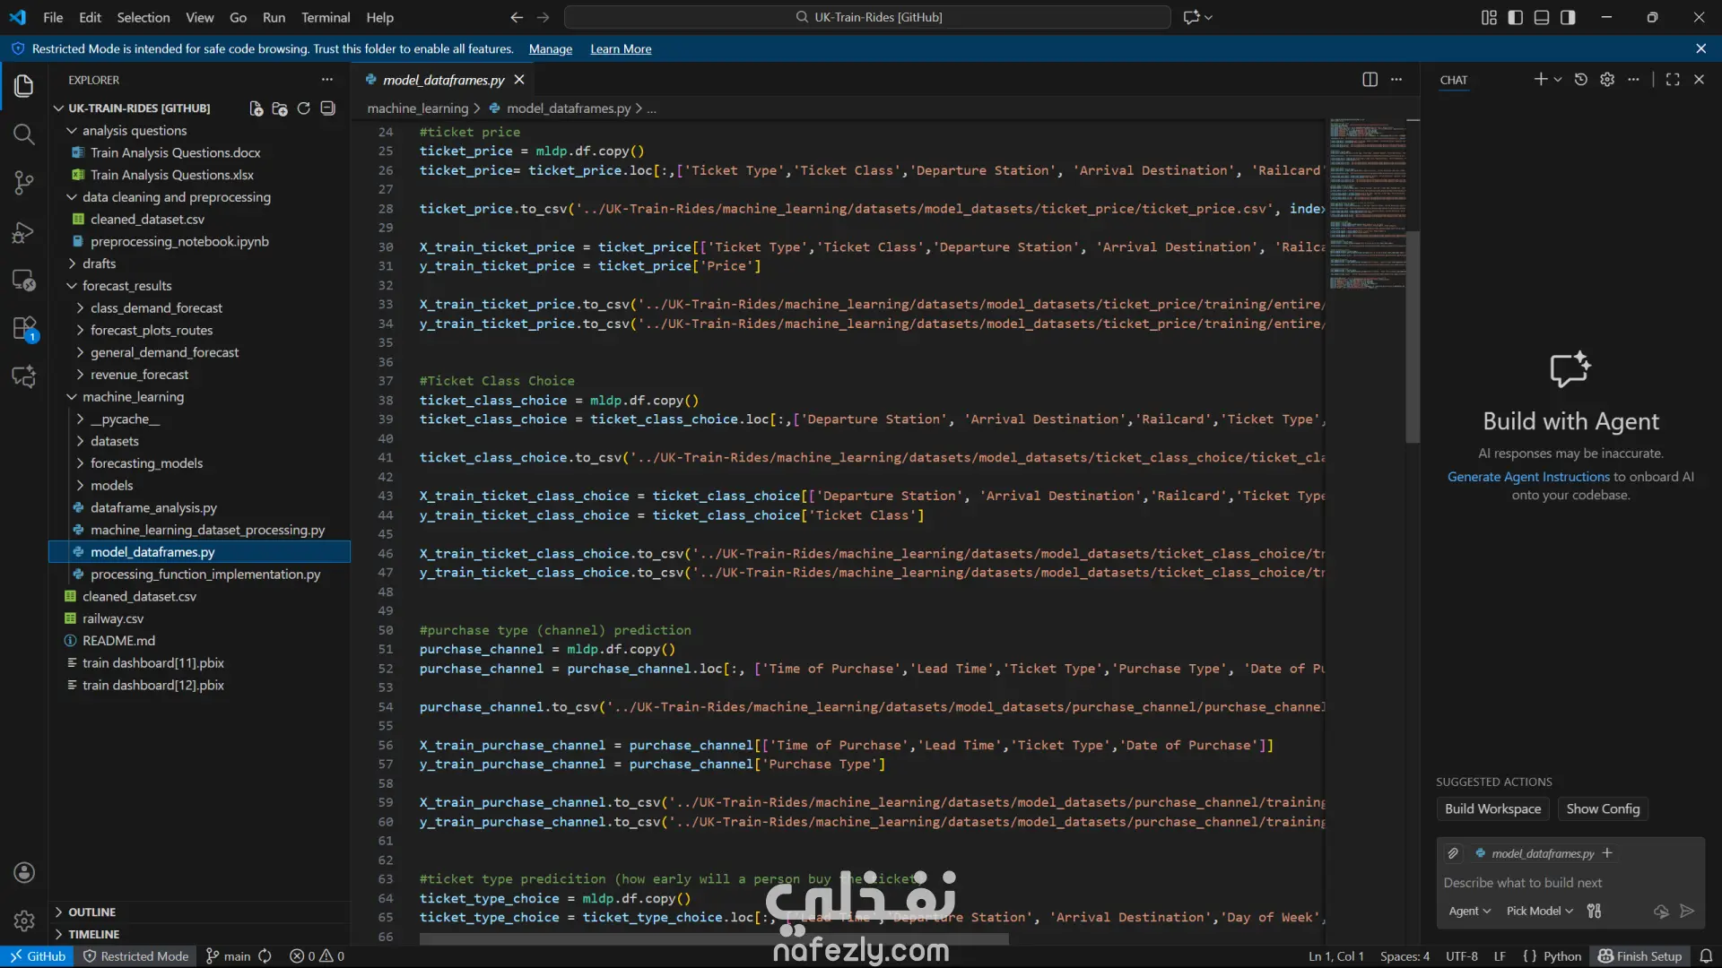
Task: Open the Terminal menu
Action: 326,17
